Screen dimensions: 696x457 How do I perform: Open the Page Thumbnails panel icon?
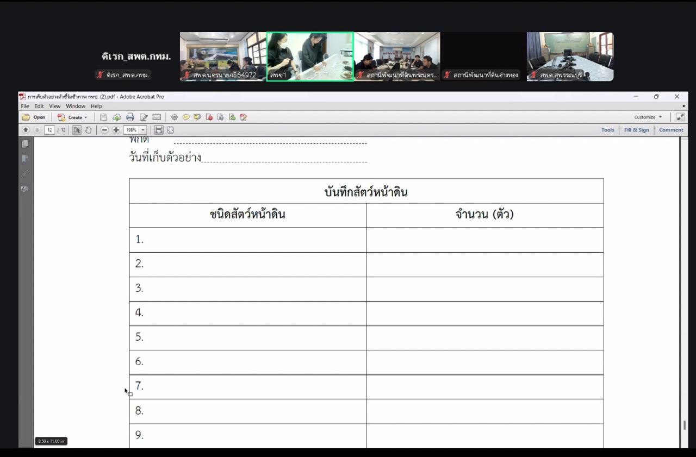tap(25, 144)
